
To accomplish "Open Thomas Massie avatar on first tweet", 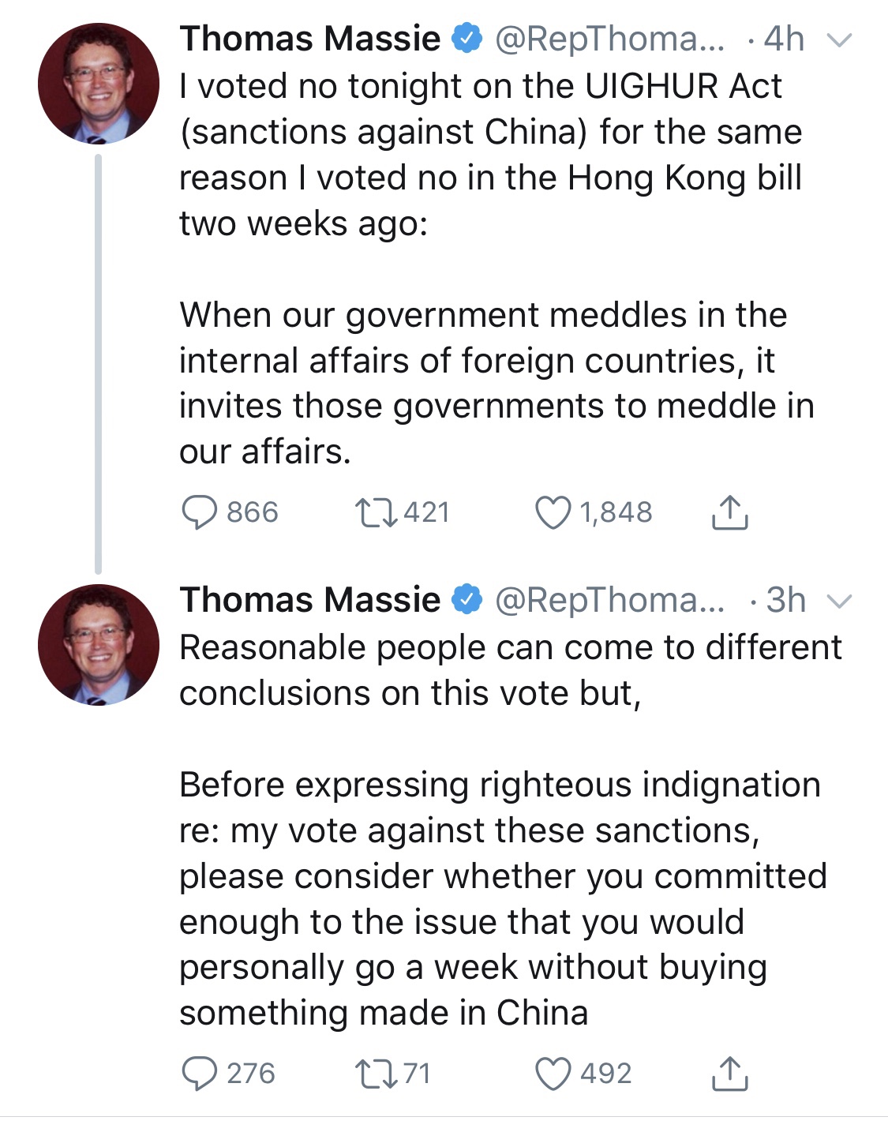I will pyautogui.click(x=99, y=84).
